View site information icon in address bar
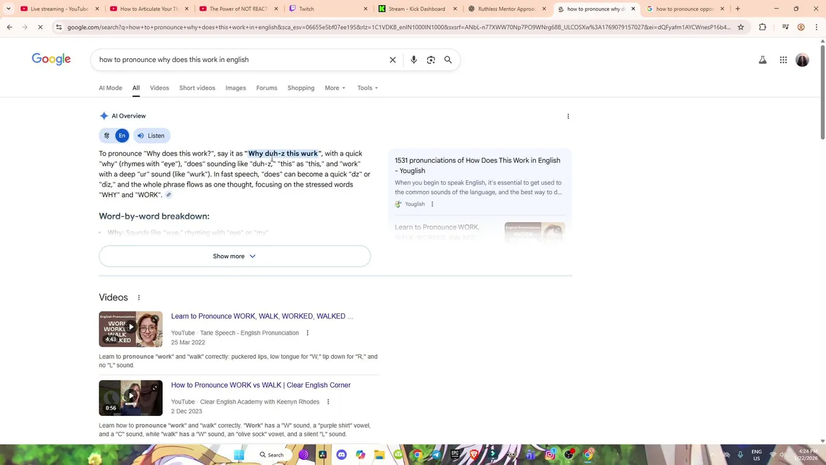This screenshot has width=826, height=465. point(59,27)
